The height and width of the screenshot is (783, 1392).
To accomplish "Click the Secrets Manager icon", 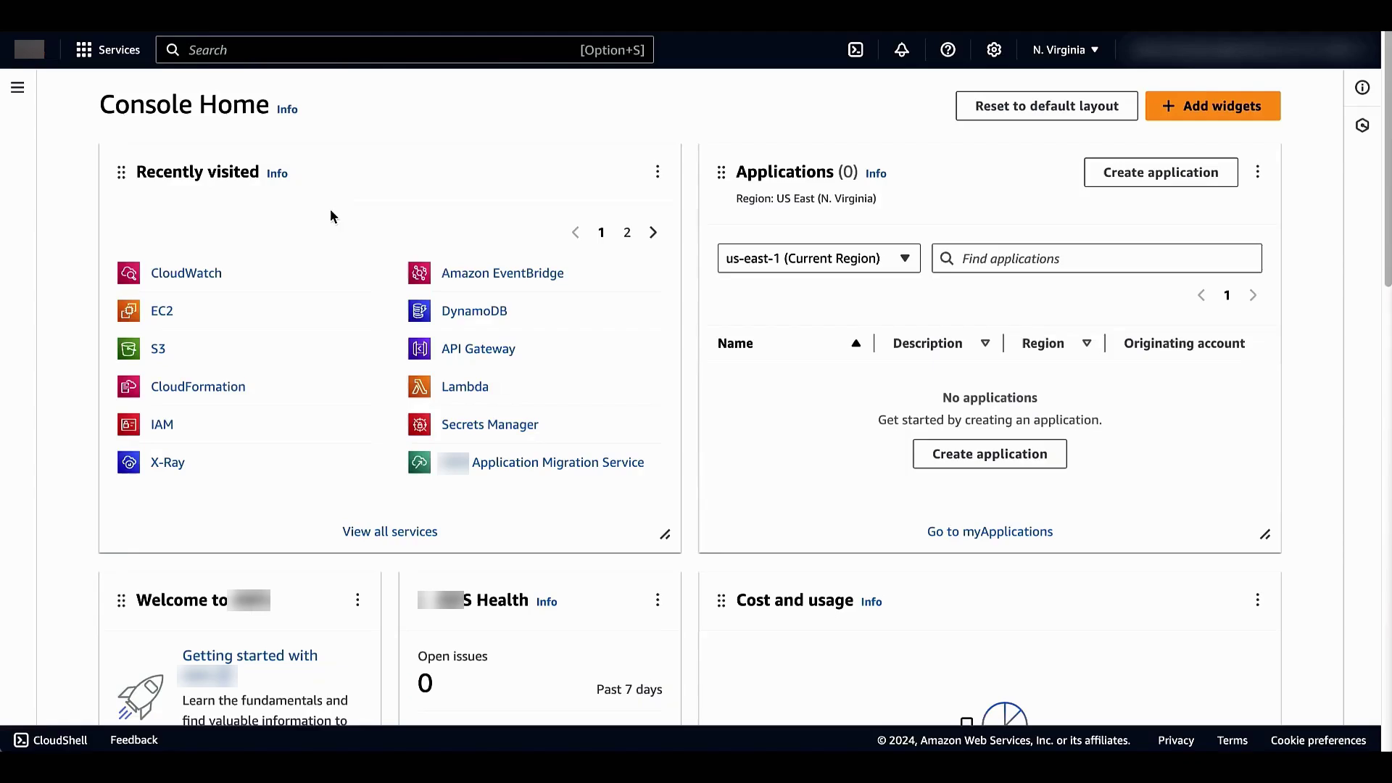I will pos(419,424).
